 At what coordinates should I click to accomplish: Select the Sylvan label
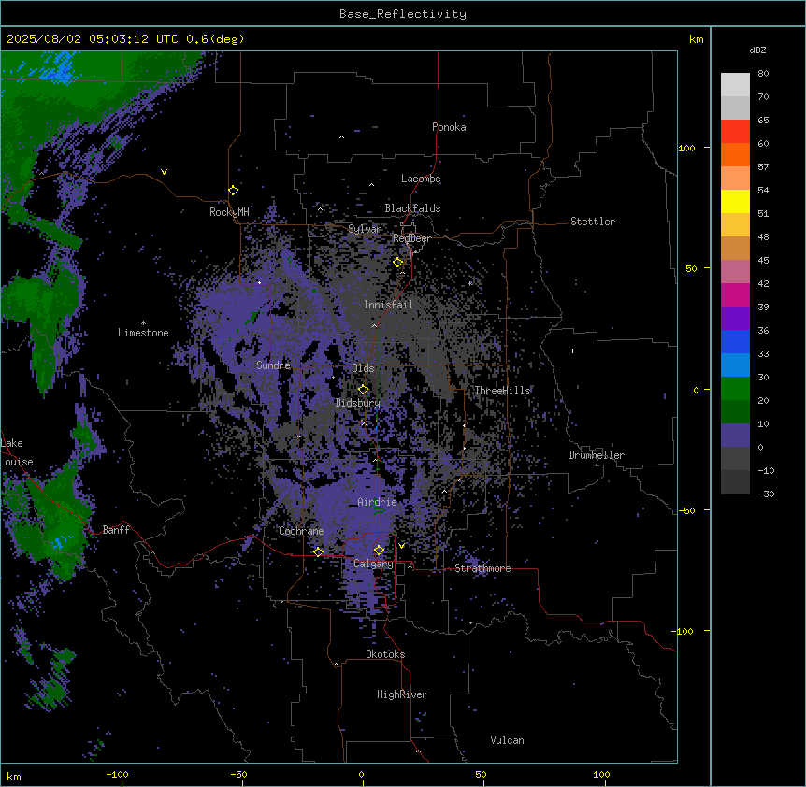tap(365, 229)
